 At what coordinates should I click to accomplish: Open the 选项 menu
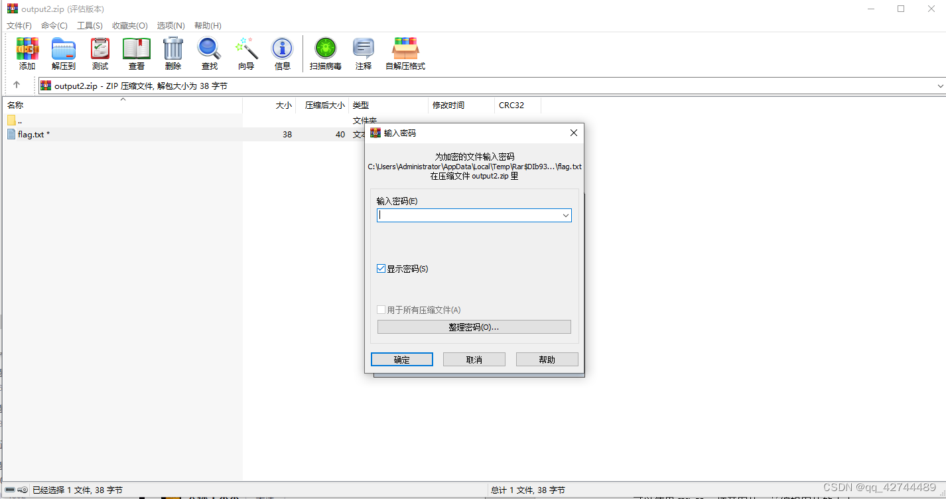pos(170,25)
